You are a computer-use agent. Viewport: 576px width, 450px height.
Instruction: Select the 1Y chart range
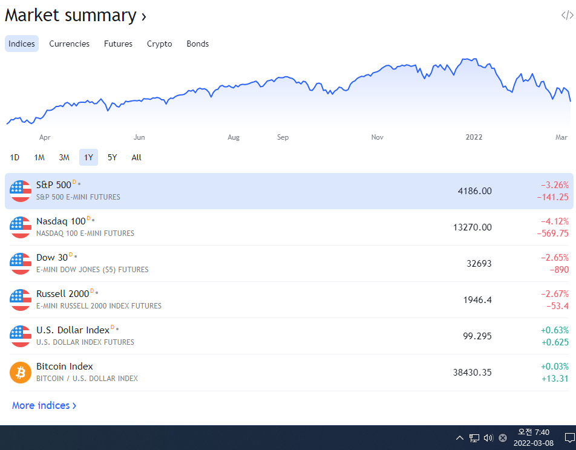pos(88,157)
